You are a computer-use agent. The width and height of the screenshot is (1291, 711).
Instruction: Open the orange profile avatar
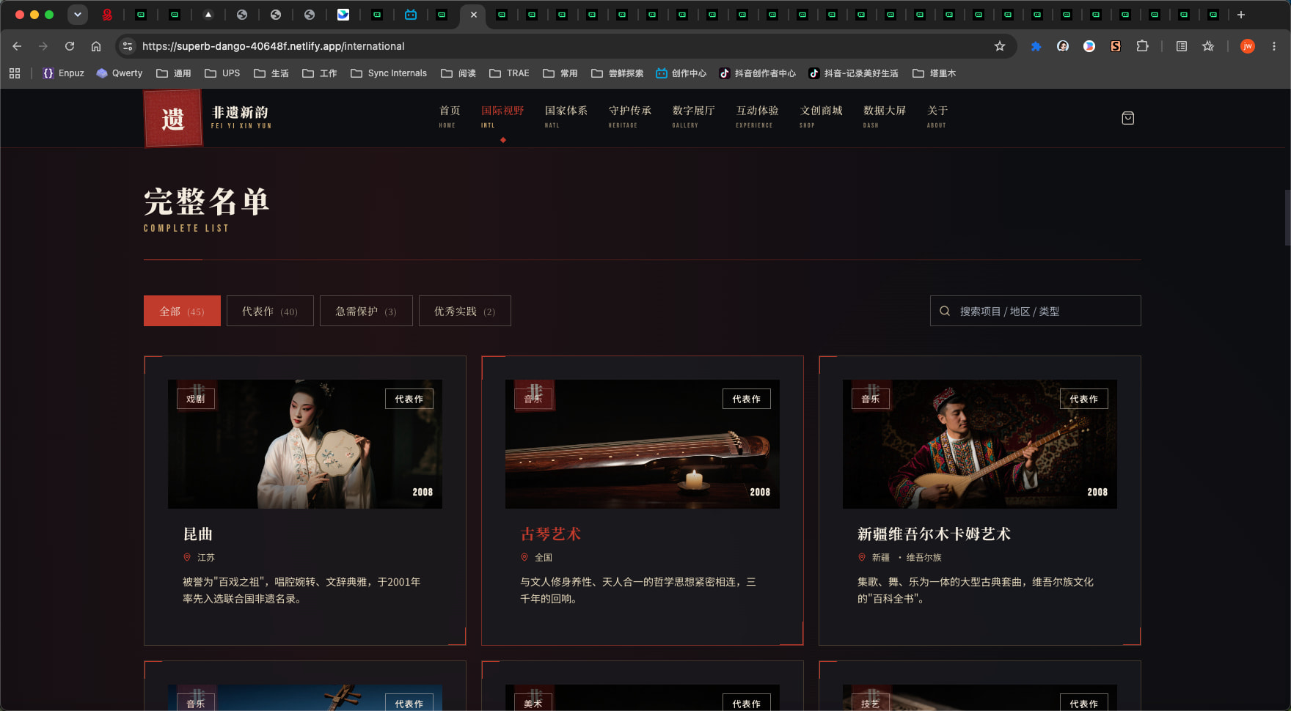(x=1248, y=46)
